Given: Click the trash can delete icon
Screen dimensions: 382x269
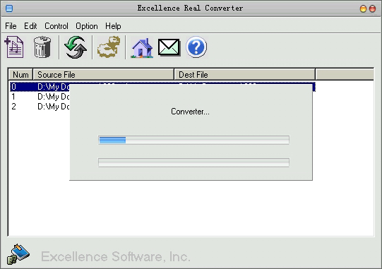Looking at the screenshot, I should (x=42, y=47).
